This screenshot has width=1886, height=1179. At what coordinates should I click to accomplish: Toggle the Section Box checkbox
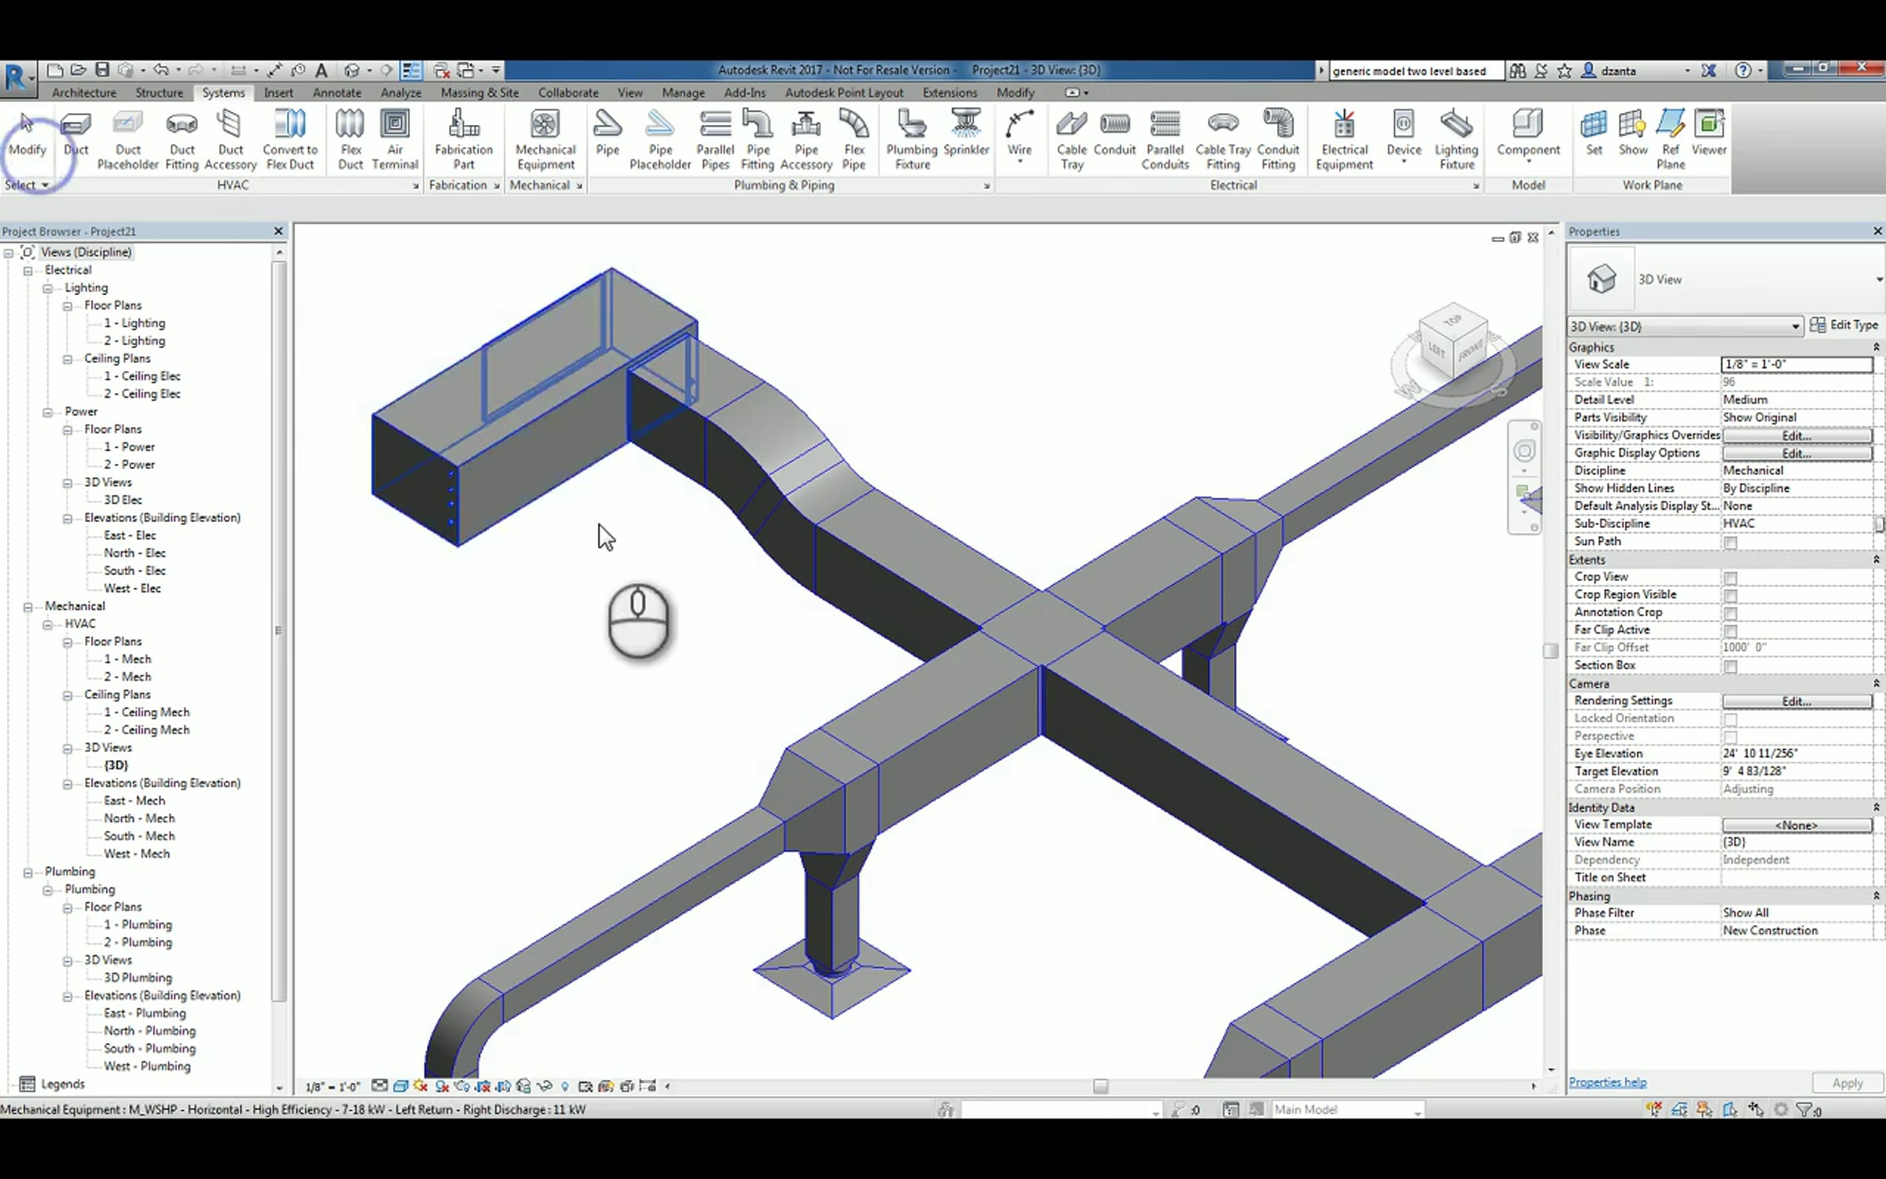pos(1730,667)
